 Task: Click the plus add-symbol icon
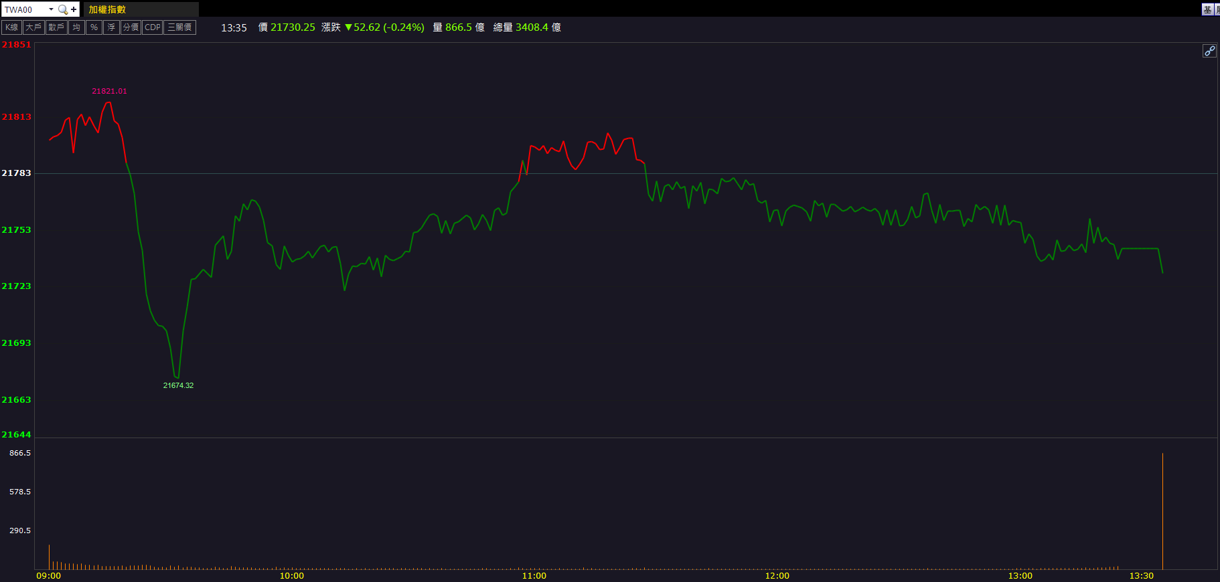(74, 9)
